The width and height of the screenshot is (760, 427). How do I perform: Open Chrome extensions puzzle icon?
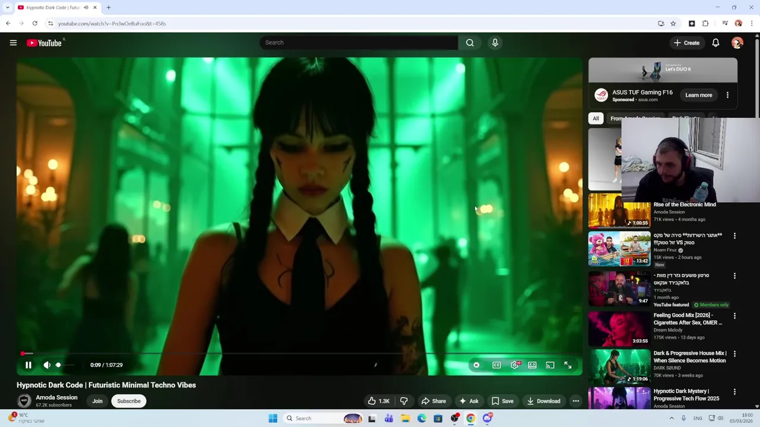[705, 23]
